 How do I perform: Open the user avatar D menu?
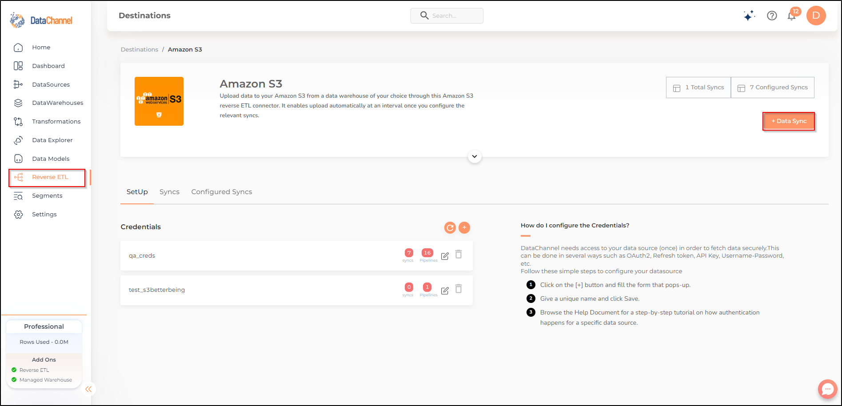point(816,16)
